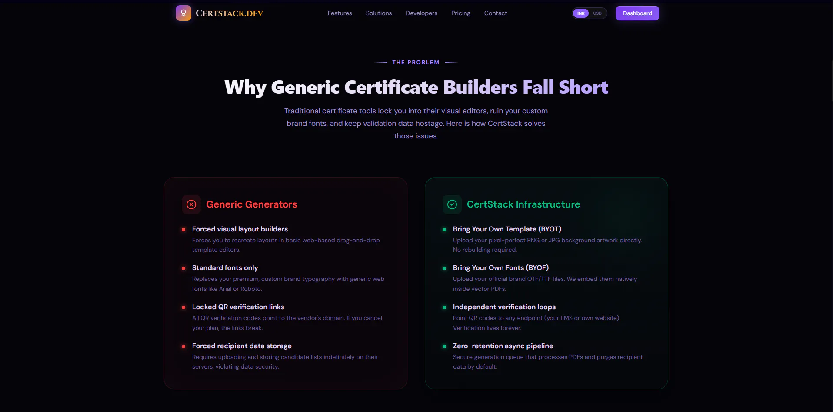The height and width of the screenshot is (412, 833).
Task: Click red bullet next to 'Forced recipient data storage'
Action: click(x=183, y=346)
